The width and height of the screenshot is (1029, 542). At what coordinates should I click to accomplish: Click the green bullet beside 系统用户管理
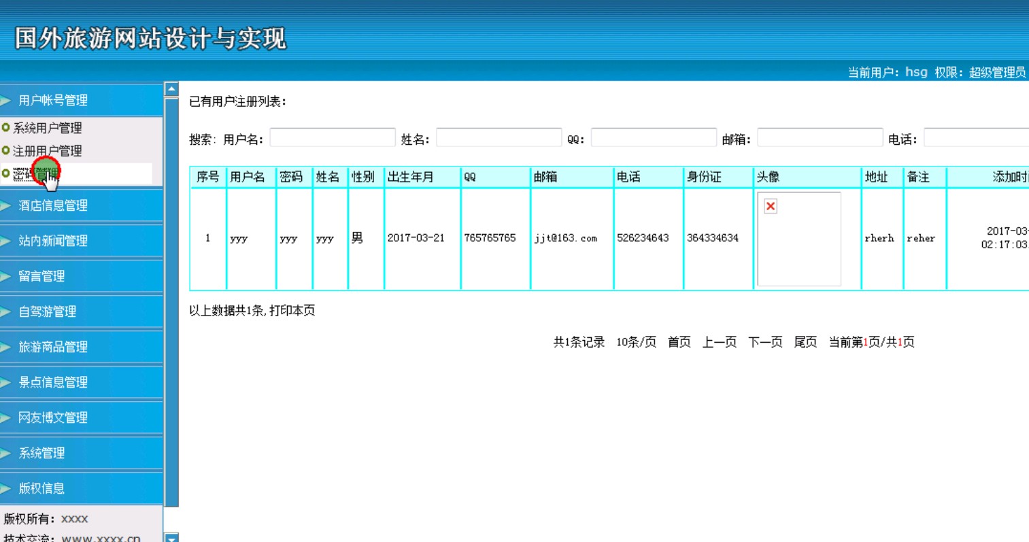(x=6, y=128)
